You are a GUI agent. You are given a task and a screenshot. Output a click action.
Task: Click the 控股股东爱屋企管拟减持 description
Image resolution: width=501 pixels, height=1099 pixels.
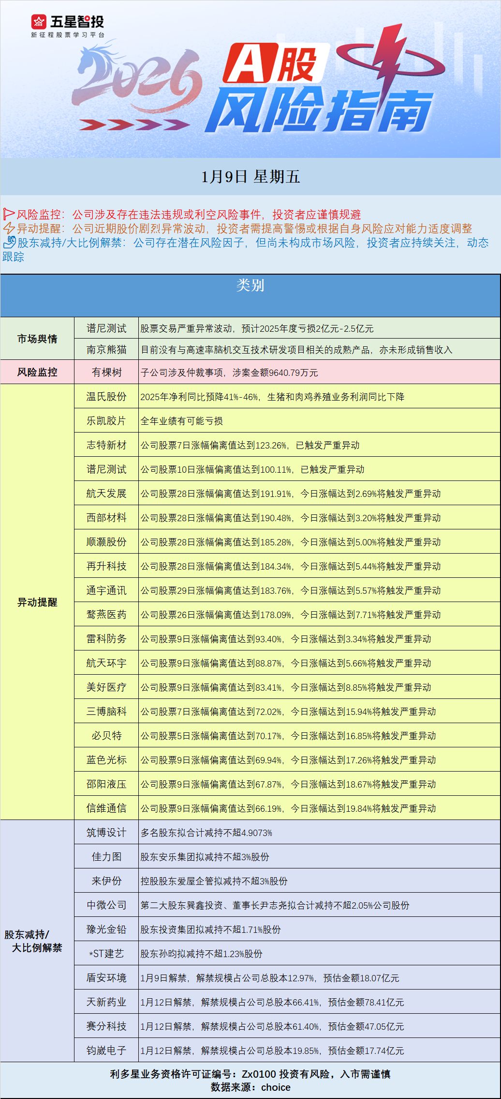tap(191, 881)
